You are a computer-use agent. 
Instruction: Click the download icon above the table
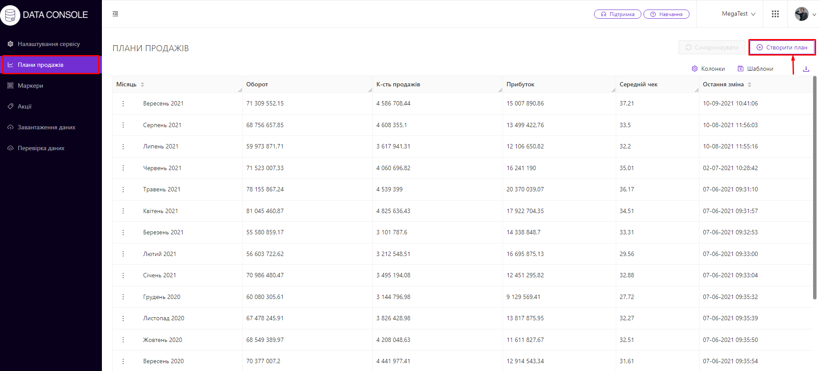click(x=806, y=69)
